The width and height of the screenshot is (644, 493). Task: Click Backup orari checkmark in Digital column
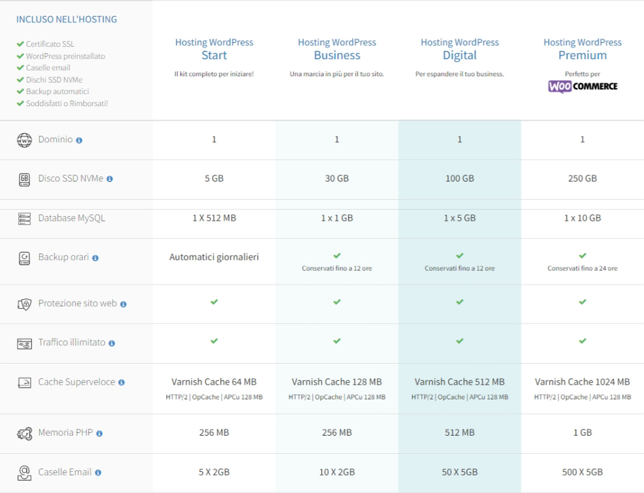tap(459, 256)
